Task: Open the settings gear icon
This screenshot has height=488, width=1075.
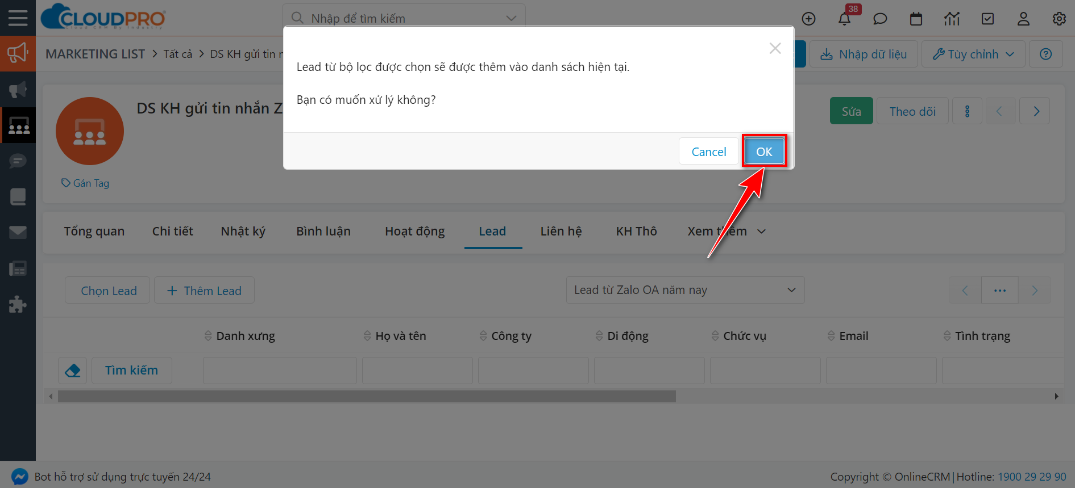Action: coord(1059,19)
